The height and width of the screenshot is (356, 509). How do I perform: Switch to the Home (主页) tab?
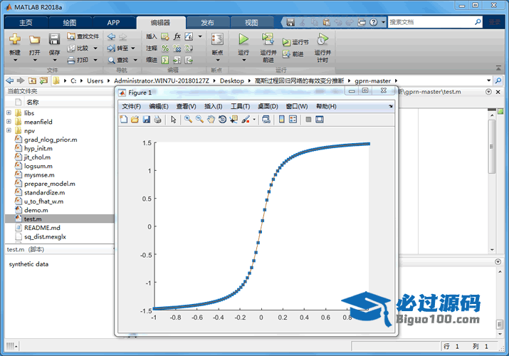click(26, 22)
